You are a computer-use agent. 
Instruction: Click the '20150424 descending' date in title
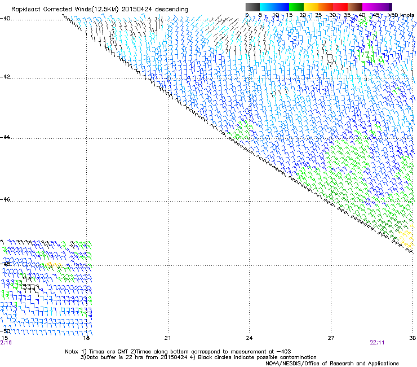[155, 10]
